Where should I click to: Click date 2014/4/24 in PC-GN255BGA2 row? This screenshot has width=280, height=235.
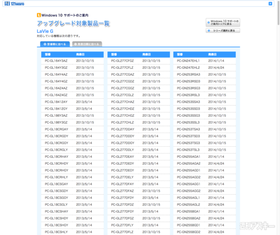tap(216, 218)
